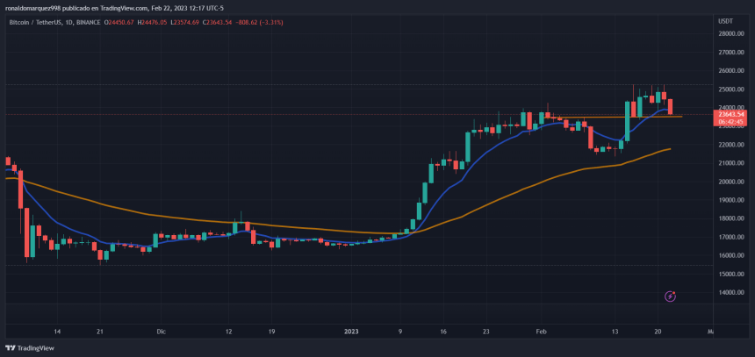Click date axis label 20
755x357 pixels.
point(658,332)
